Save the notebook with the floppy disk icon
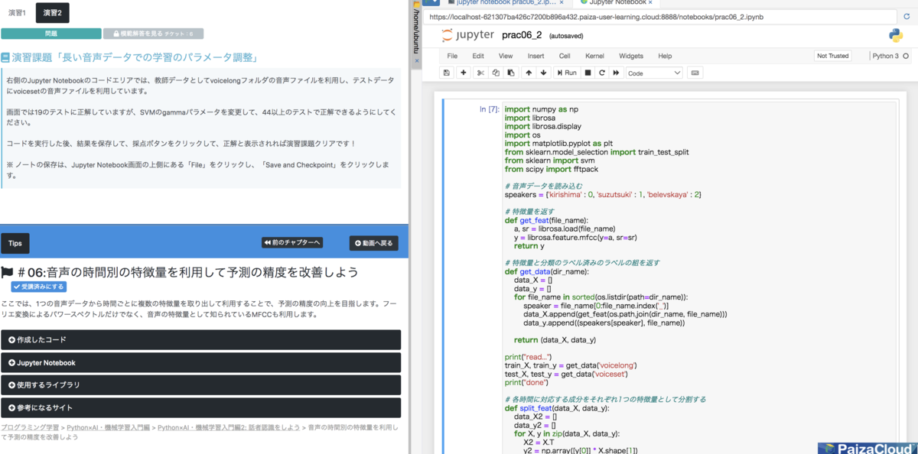The width and height of the screenshot is (918, 454). 446,73
